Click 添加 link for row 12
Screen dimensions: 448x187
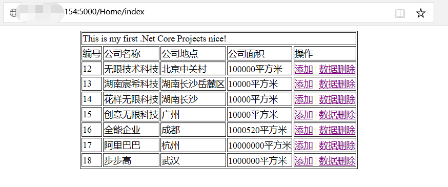tap(303, 69)
